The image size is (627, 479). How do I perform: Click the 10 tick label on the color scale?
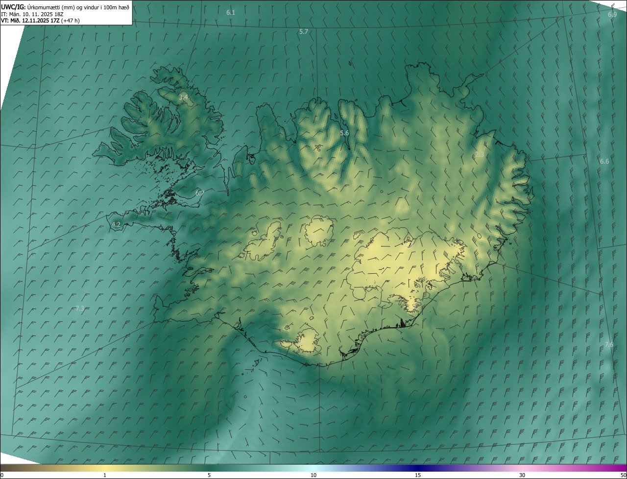pyautogui.click(x=313, y=476)
